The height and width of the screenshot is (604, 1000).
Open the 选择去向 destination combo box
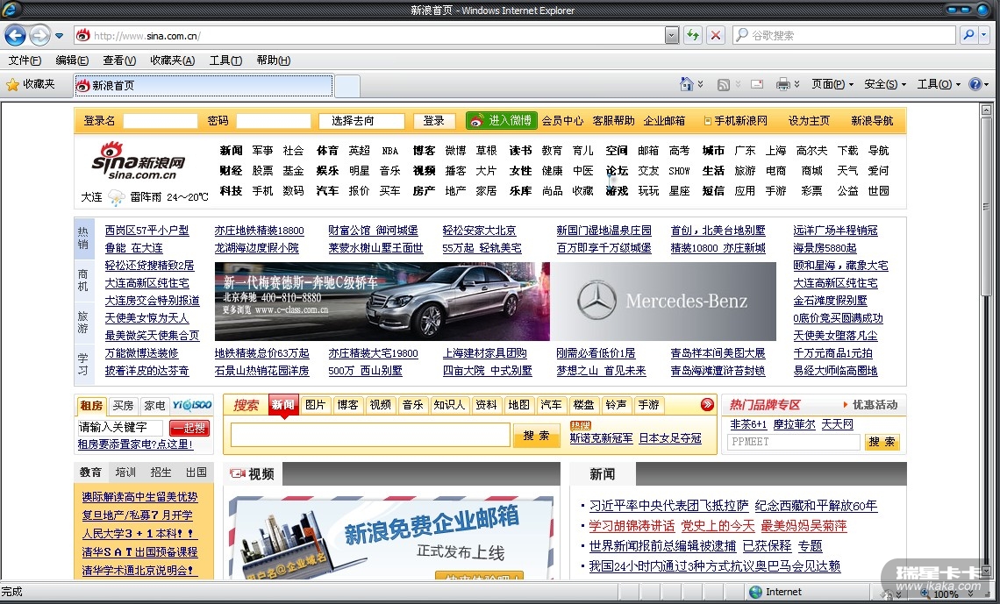(x=361, y=121)
